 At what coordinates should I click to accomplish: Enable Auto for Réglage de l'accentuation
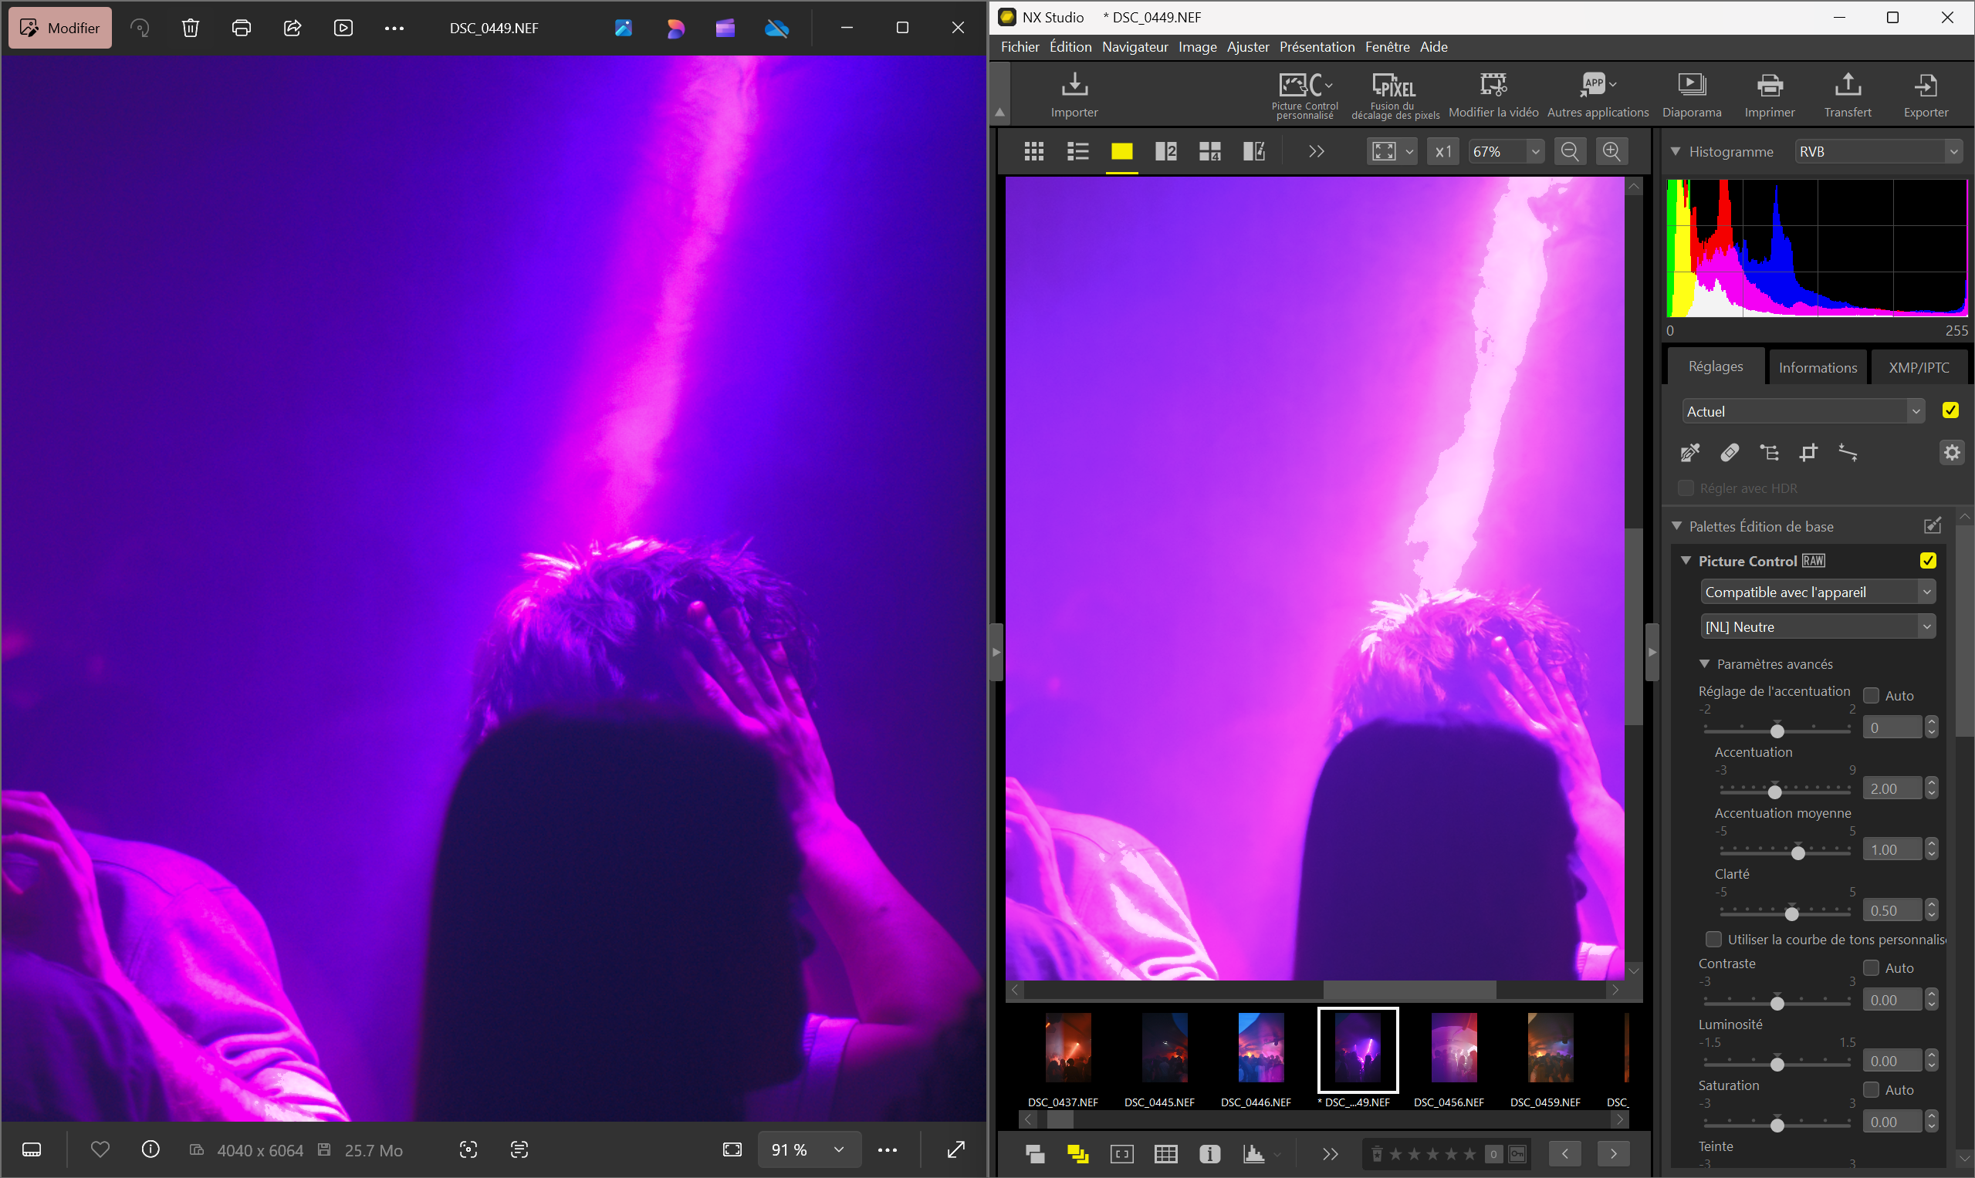pyautogui.click(x=1870, y=695)
